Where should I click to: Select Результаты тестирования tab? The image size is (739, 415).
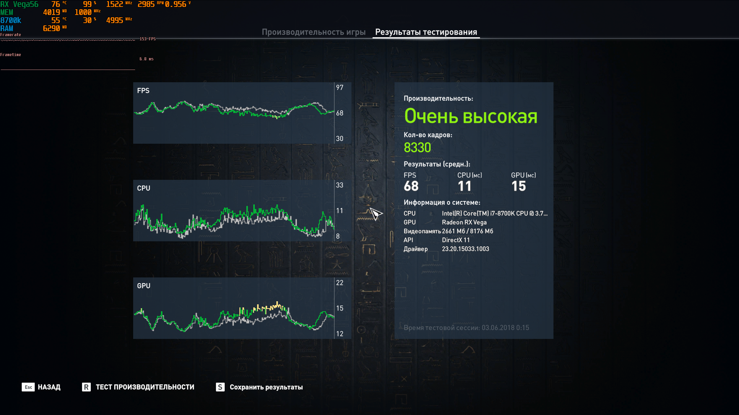[426, 32]
